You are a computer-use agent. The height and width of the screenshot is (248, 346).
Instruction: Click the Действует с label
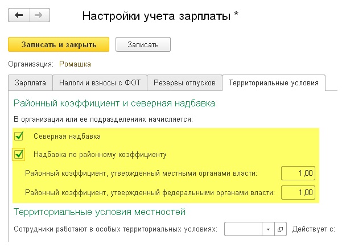point(314,229)
